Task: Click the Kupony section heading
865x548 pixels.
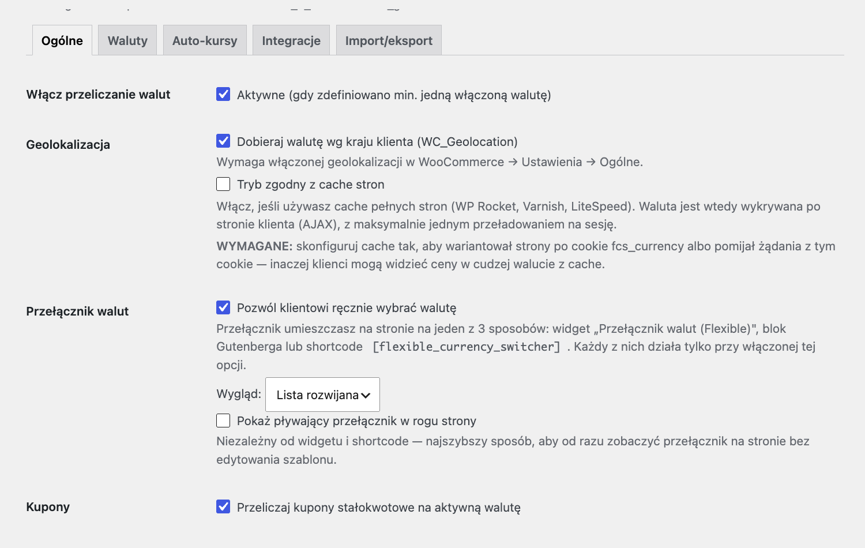Action: coord(48,506)
